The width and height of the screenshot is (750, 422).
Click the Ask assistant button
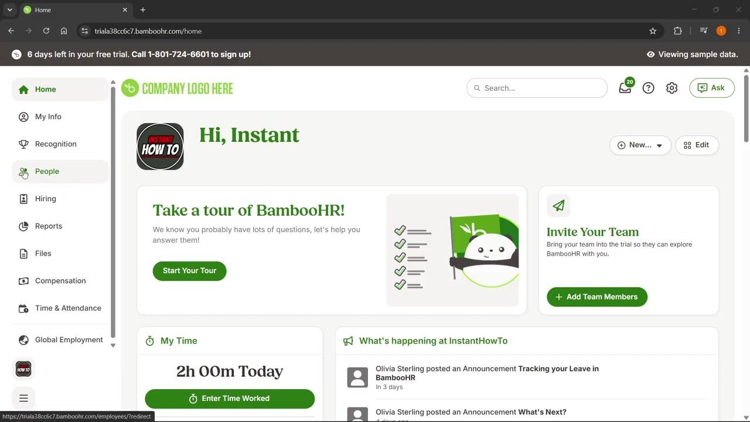712,88
